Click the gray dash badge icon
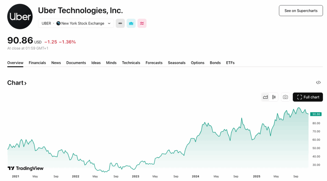This screenshot has height=181, width=327. [x=120, y=23]
